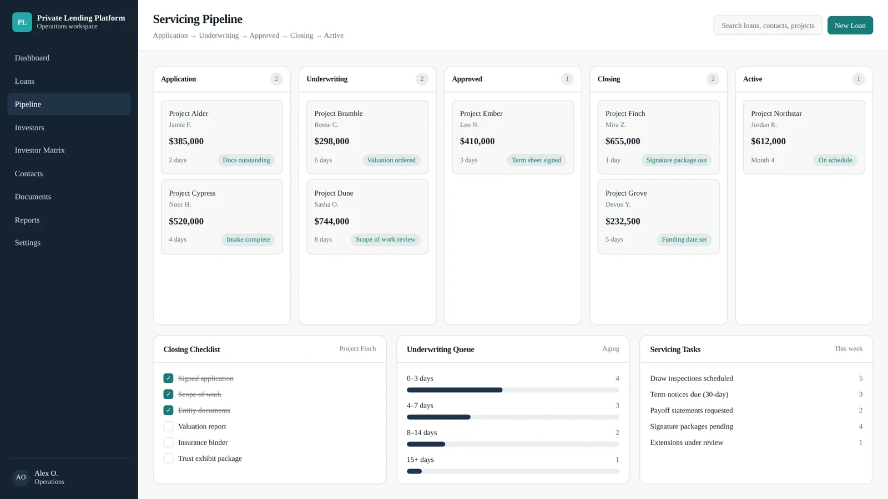The image size is (888, 499).
Task: Check the Insurance binder checkbox
Action: pyautogui.click(x=168, y=442)
